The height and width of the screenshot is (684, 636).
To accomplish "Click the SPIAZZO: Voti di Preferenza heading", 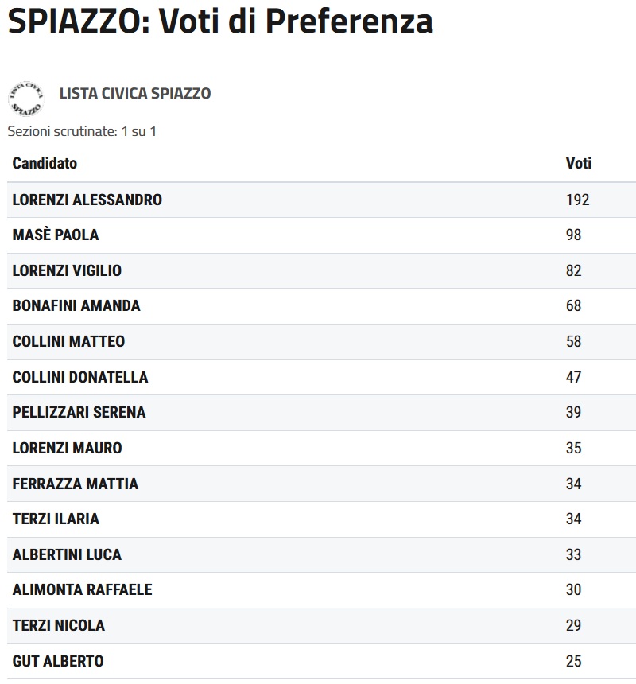I will (220, 22).
